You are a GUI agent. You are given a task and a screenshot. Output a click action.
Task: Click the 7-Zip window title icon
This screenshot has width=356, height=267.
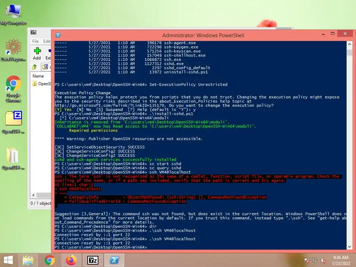coord(33,32)
